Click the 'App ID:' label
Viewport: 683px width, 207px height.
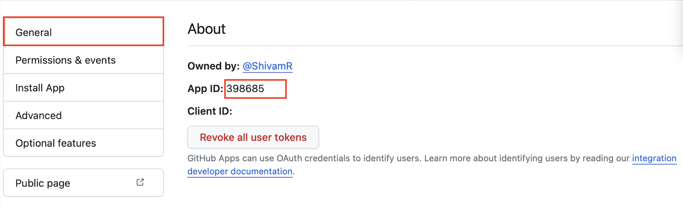[x=205, y=89]
